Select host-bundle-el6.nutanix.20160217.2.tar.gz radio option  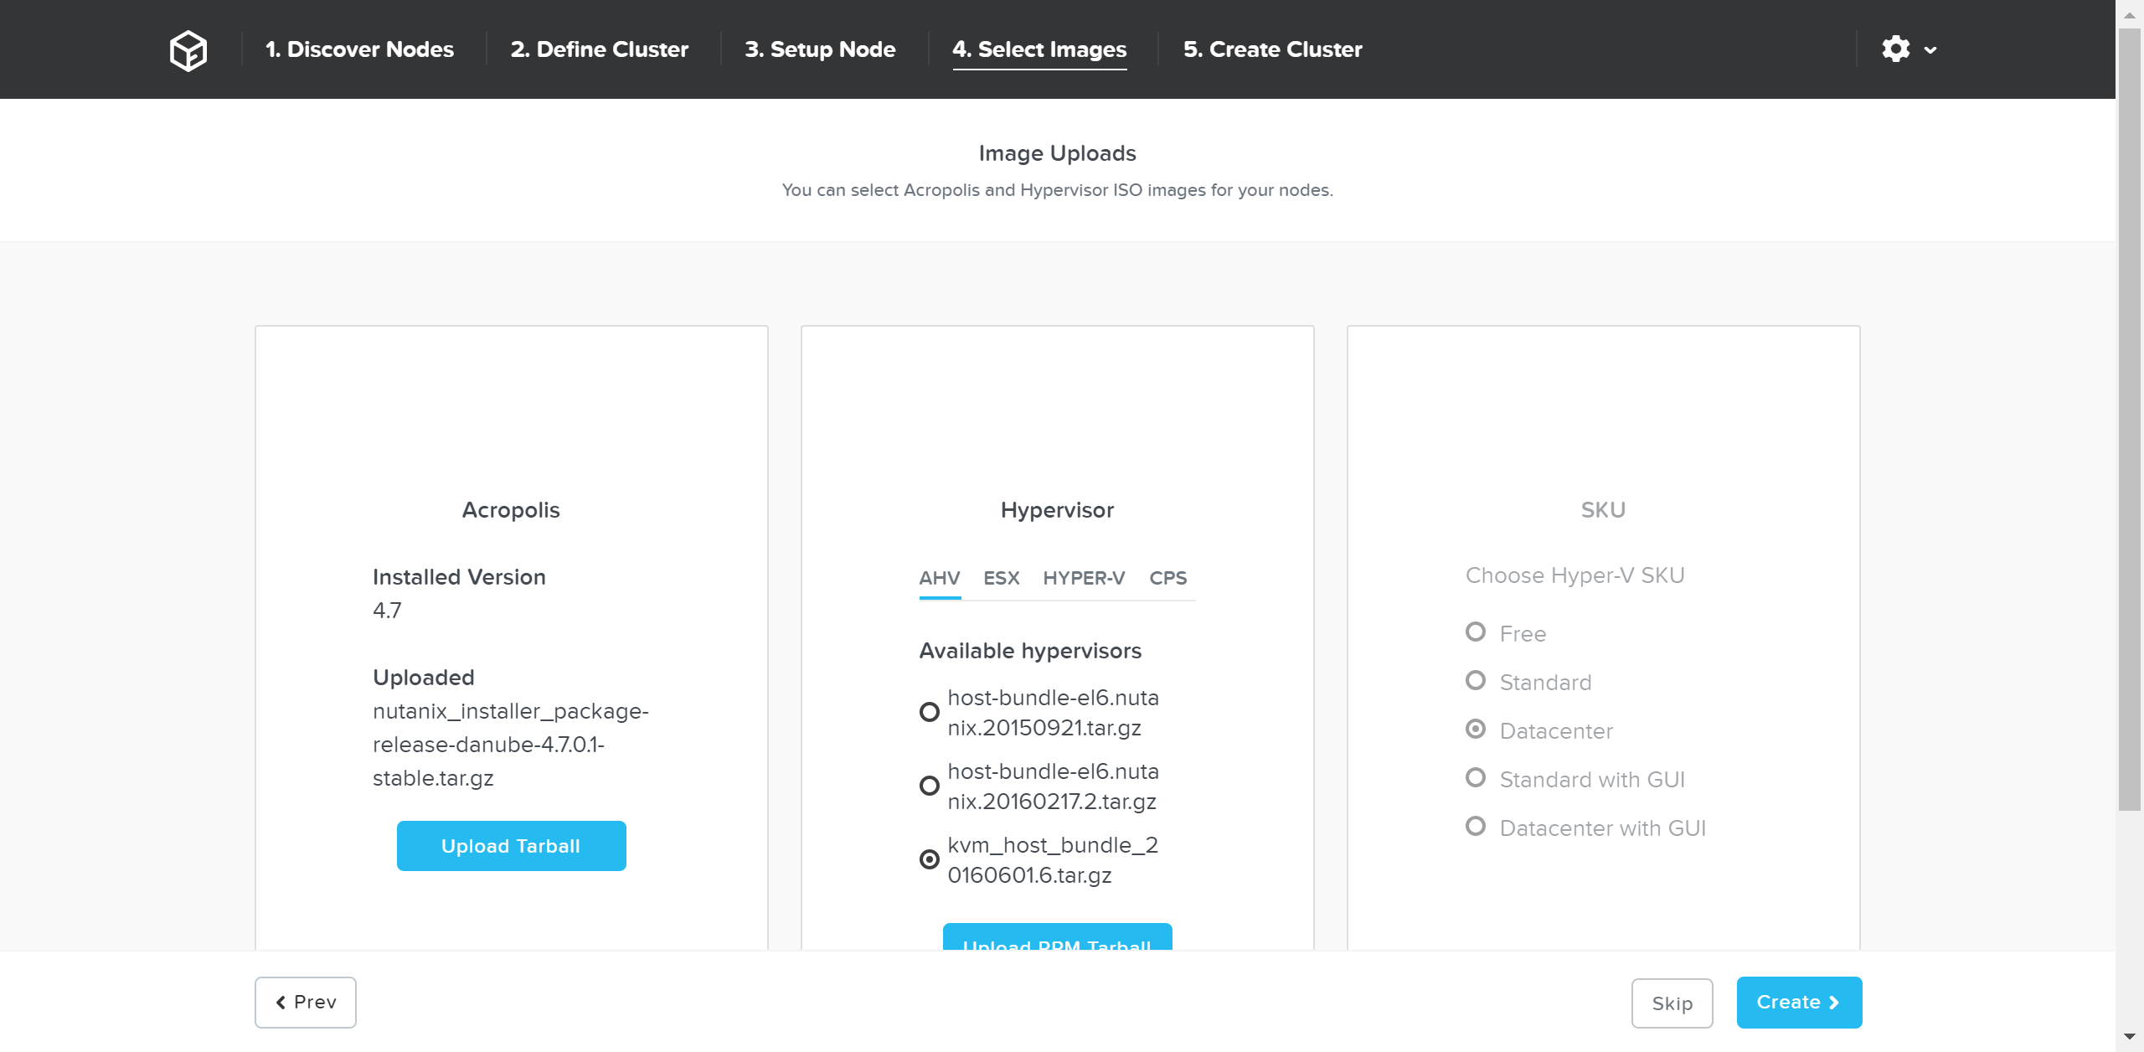929,786
